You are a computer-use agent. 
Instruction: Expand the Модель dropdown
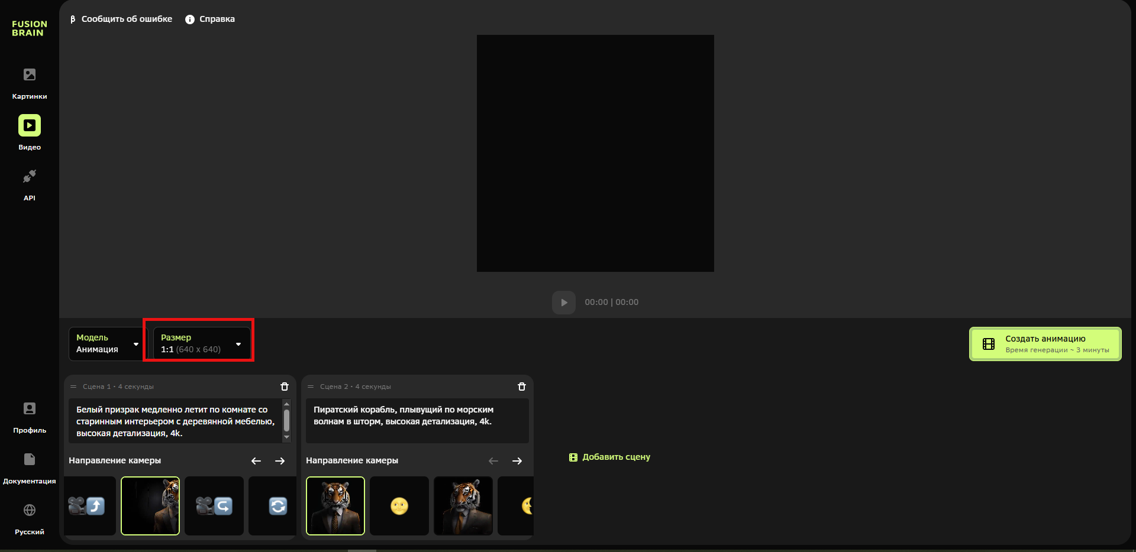(x=106, y=343)
